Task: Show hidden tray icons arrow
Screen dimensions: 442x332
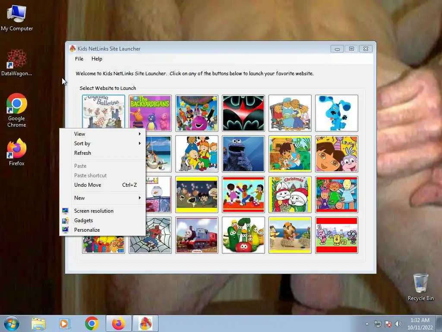Action: 367,324
